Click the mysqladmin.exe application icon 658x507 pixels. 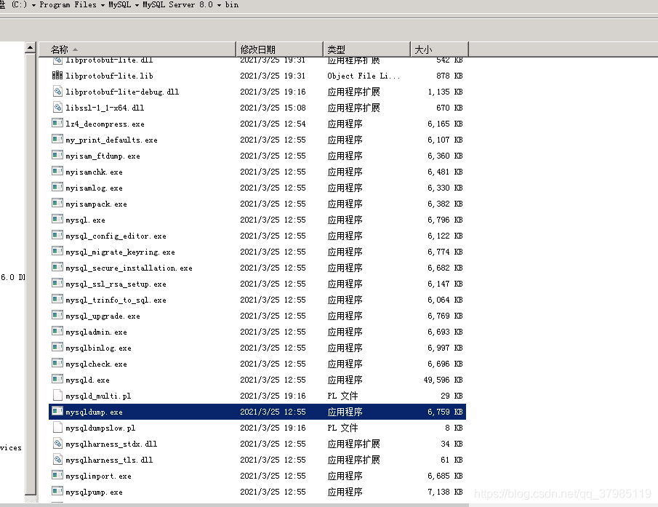(x=57, y=331)
